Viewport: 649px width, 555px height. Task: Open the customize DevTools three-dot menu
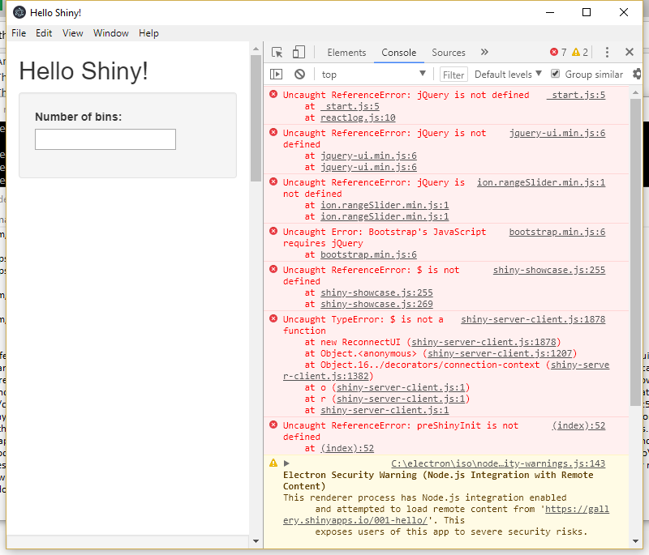607,51
